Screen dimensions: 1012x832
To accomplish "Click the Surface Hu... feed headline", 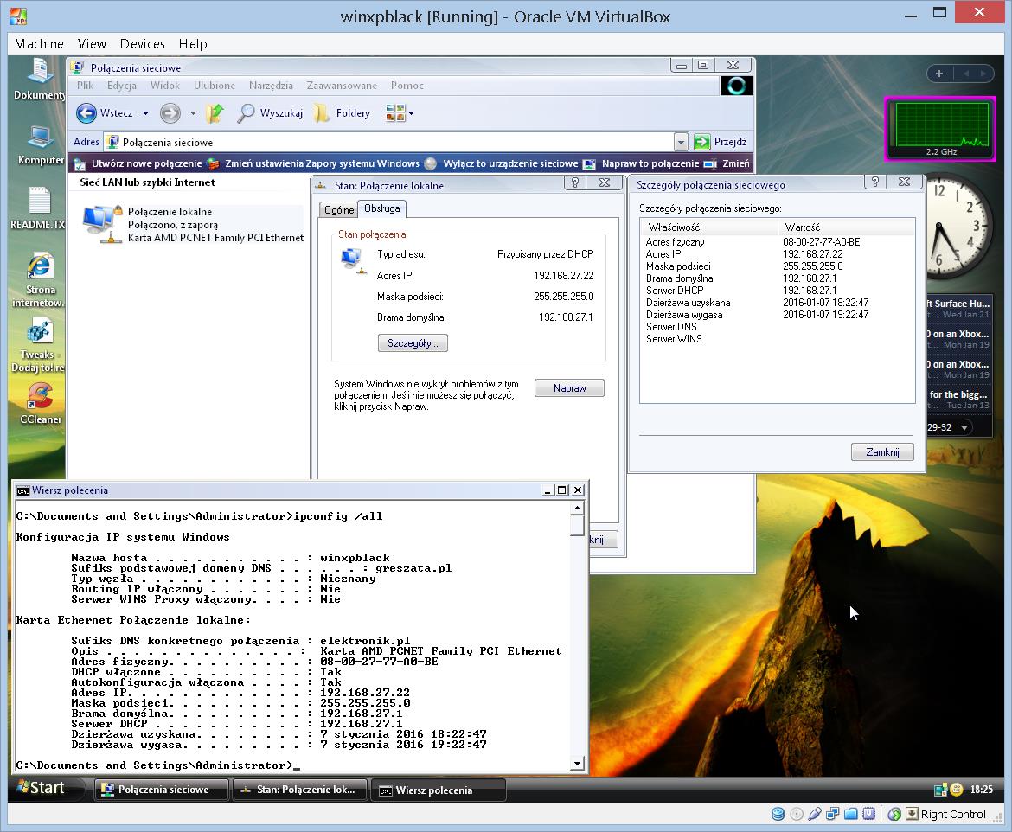I will click(958, 304).
